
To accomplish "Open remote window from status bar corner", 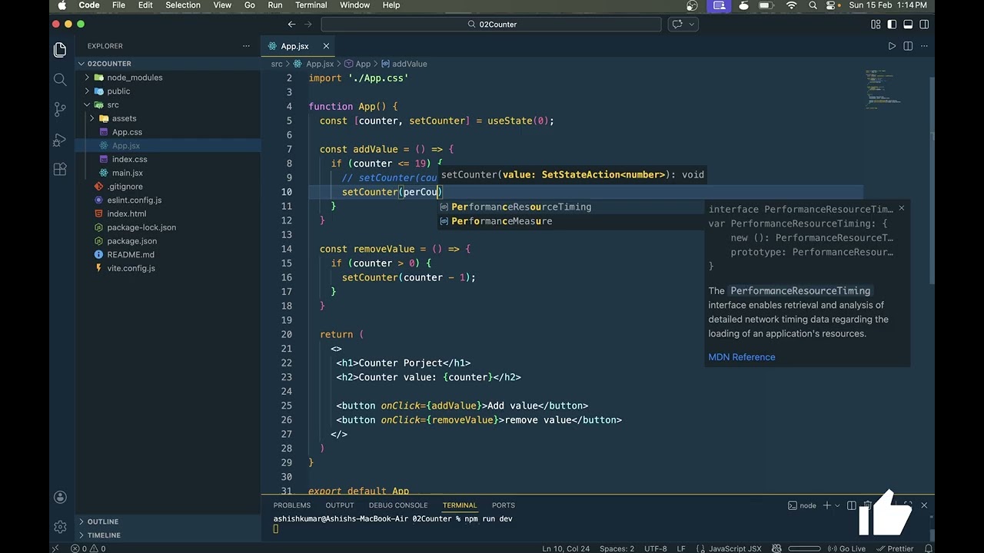I will (55, 548).
